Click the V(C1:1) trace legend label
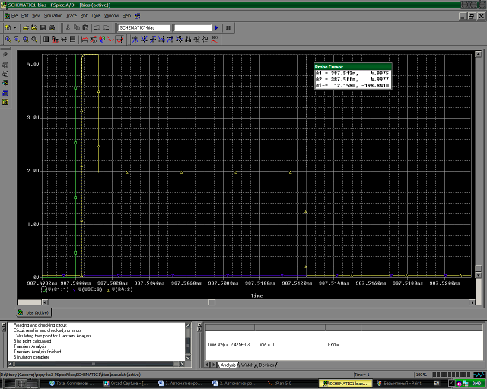 [59, 289]
